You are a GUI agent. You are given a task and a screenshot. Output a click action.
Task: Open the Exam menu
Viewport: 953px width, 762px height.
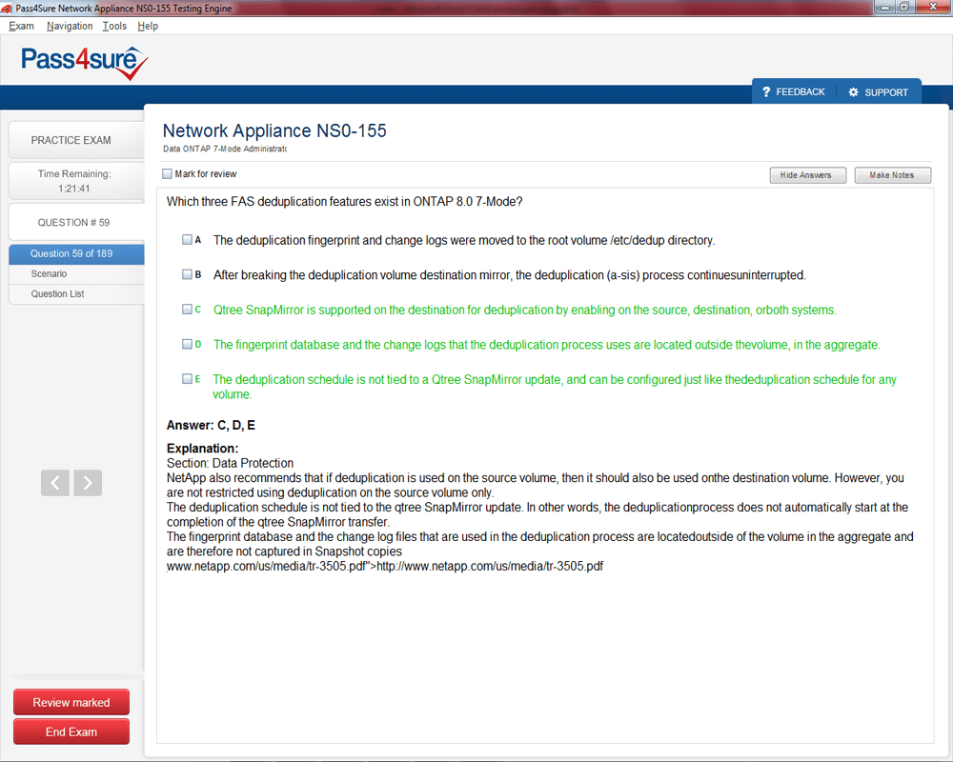click(x=21, y=26)
